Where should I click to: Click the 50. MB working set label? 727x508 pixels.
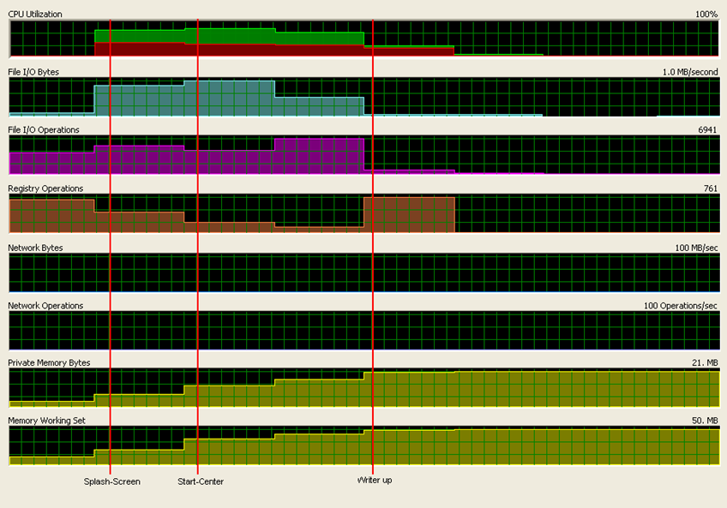pyautogui.click(x=704, y=421)
